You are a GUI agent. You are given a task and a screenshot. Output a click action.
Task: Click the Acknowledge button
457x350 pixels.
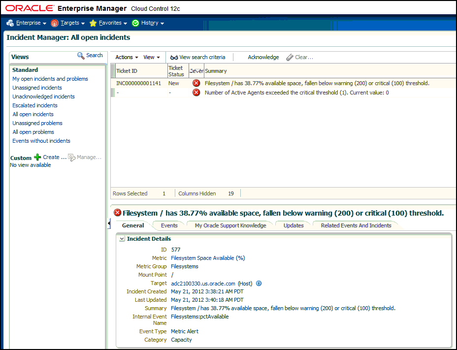(x=263, y=58)
